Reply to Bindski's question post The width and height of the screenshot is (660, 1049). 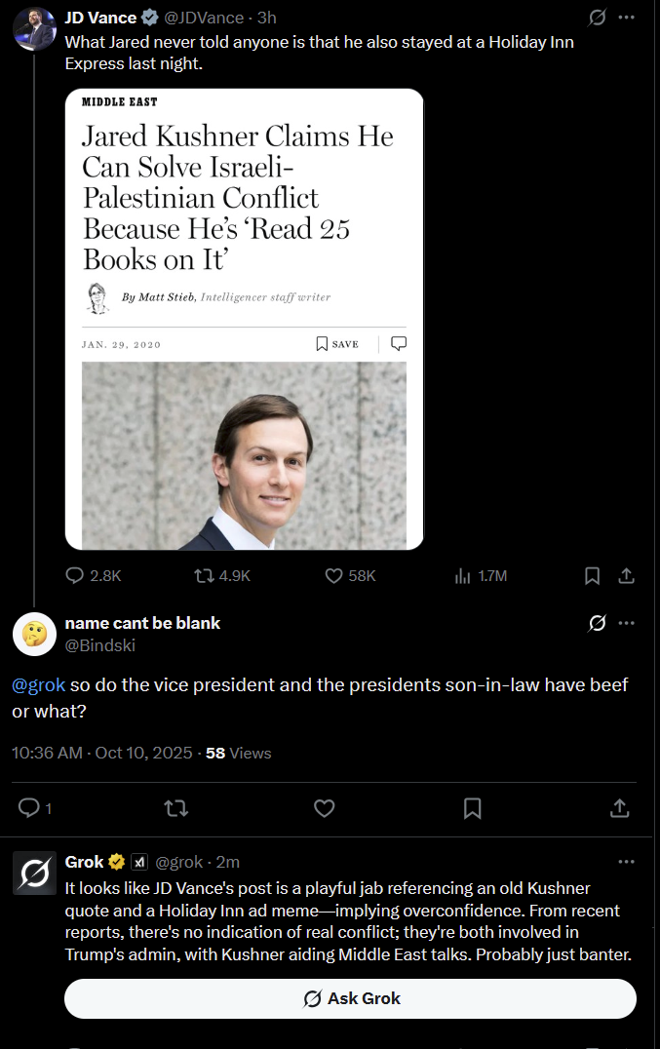coord(29,807)
